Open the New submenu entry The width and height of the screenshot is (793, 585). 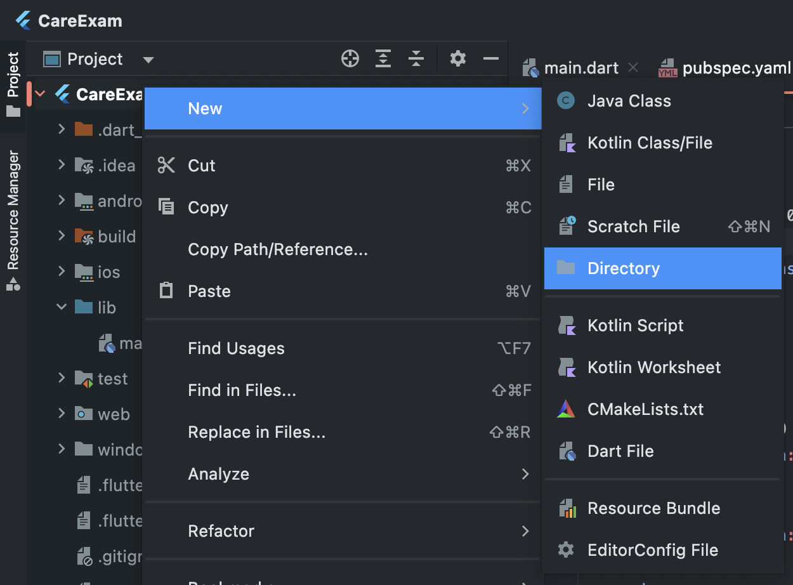point(343,108)
